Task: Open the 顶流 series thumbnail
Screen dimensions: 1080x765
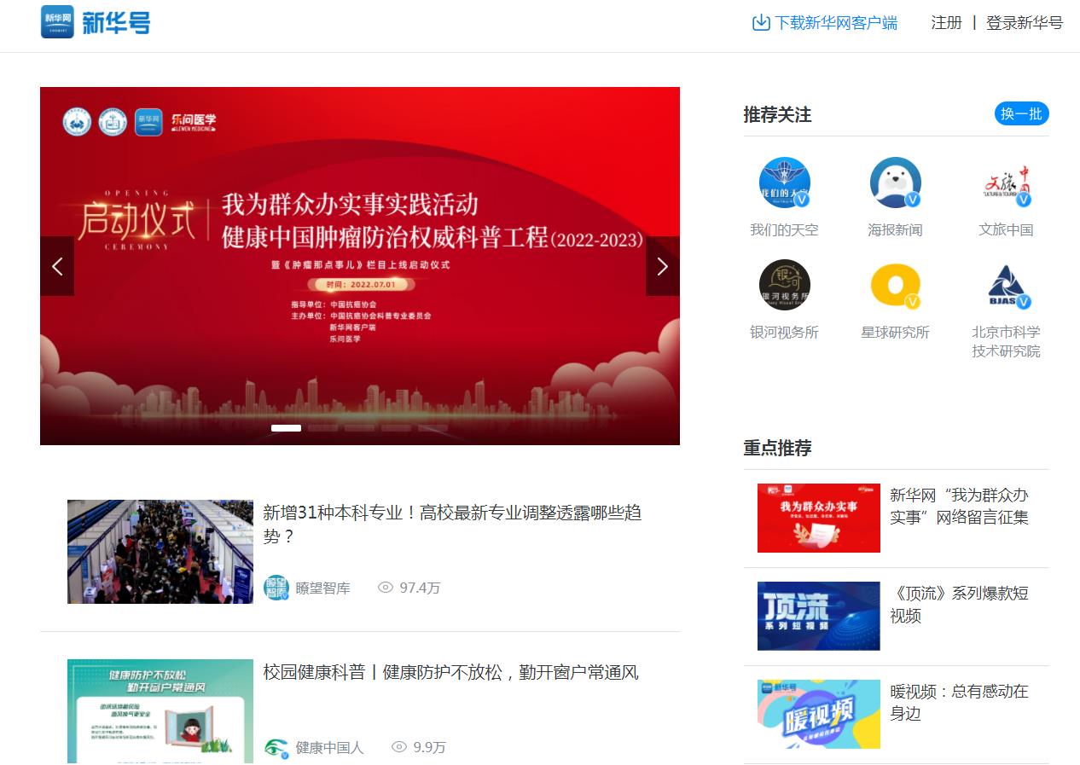Action: [x=819, y=617]
